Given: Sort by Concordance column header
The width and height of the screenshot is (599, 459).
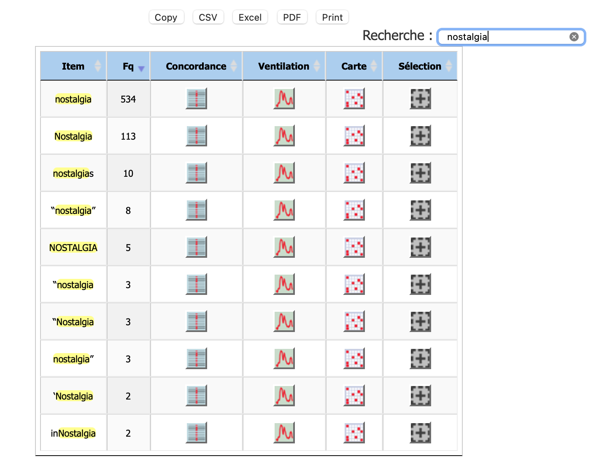Looking at the screenshot, I should pos(196,66).
